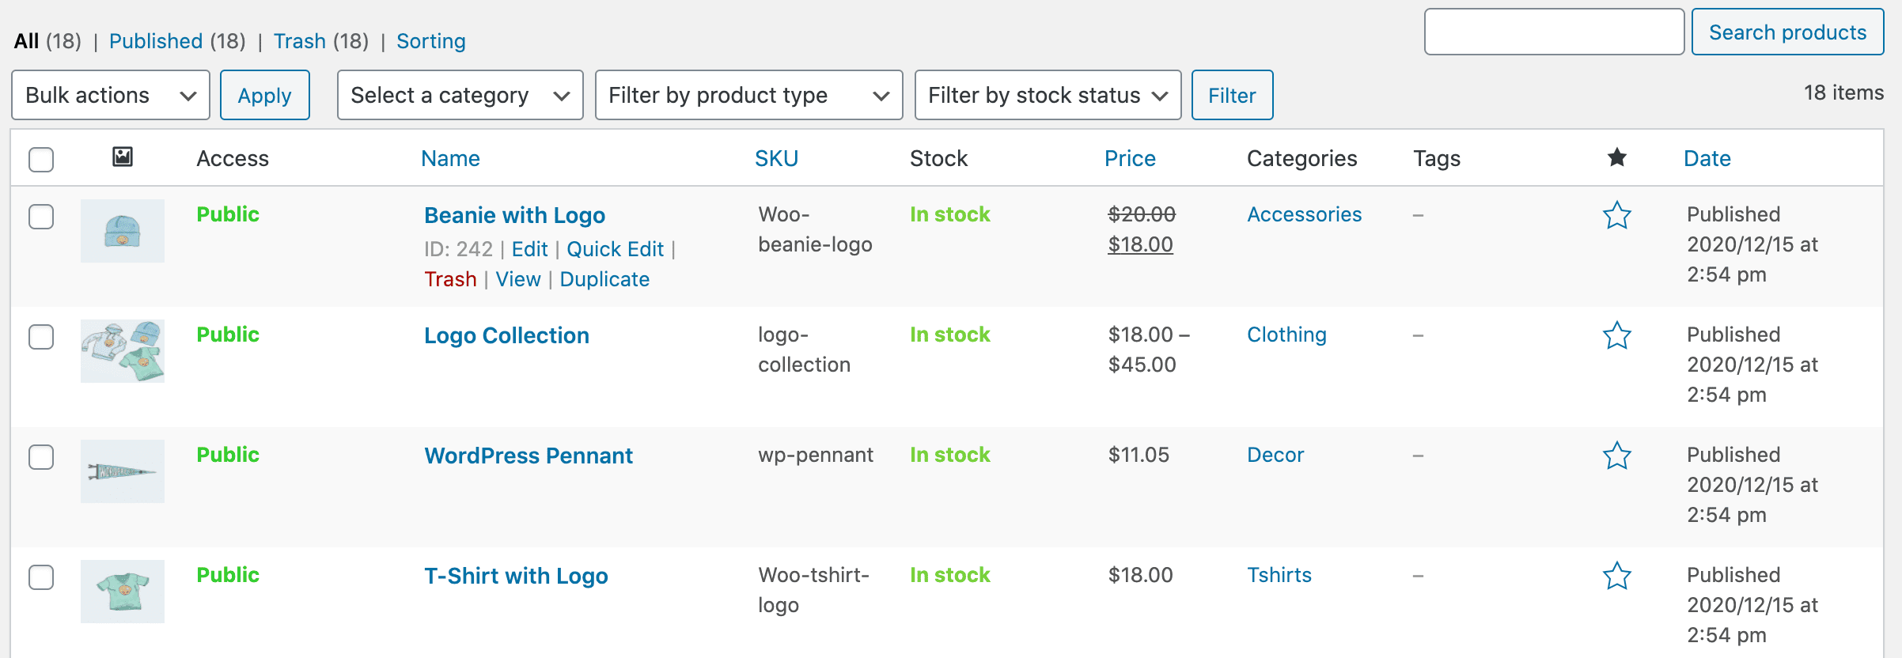Switch to Trash products view
This screenshot has height=658, width=1902.
coord(300,41)
